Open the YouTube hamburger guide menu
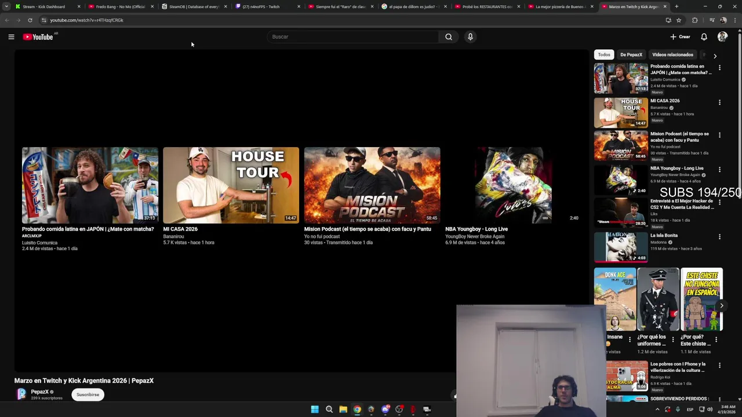Screen dimensions: 742x417 11,37
